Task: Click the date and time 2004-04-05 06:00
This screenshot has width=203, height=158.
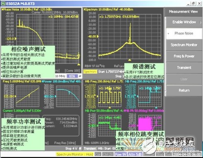Action: point(187,154)
